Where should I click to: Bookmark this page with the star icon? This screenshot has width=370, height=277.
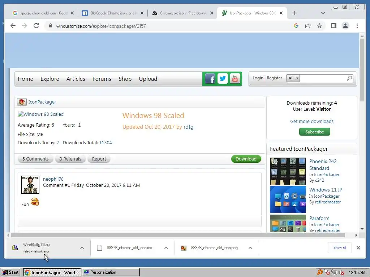click(x=319, y=26)
